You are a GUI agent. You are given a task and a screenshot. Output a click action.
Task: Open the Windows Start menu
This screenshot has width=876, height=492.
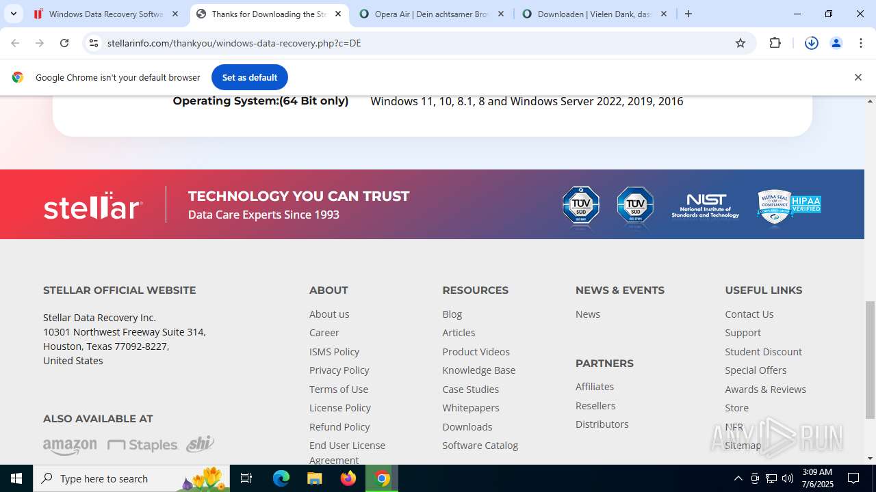point(16,478)
